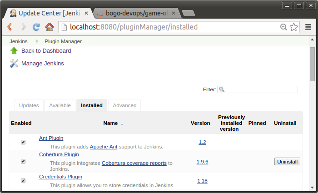Click the Version column header
This screenshot has height=193, width=318.
[200, 123]
